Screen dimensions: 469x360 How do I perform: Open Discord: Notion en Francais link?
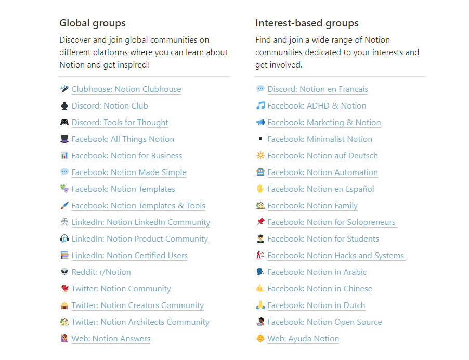pyautogui.click(x=318, y=89)
